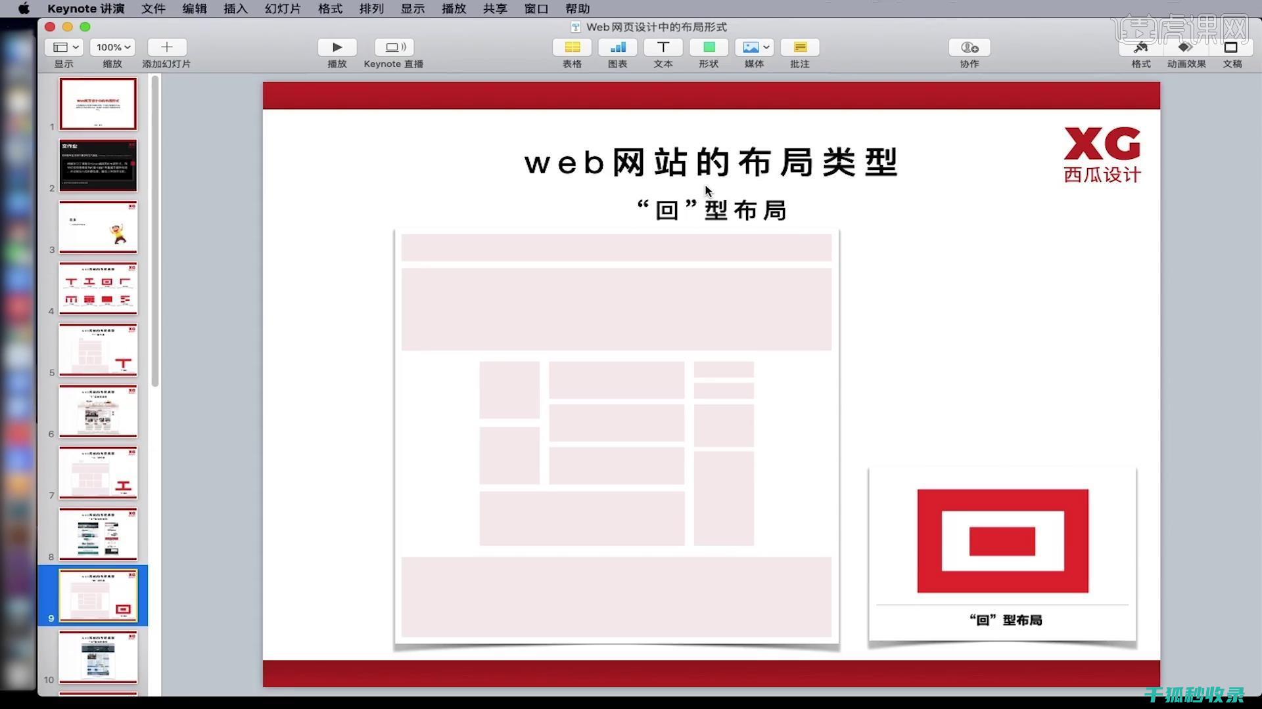Insert a chart with 图表 icon
This screenshot has width=1262, height=709.
pos(618,47)
